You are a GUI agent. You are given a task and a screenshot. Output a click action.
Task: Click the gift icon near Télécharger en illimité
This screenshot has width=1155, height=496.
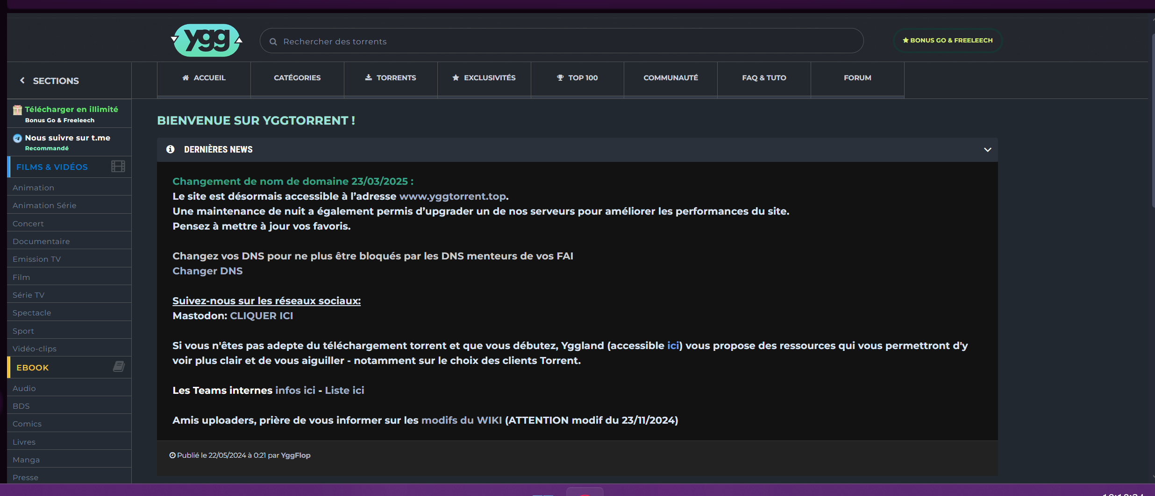coord(17,110)
